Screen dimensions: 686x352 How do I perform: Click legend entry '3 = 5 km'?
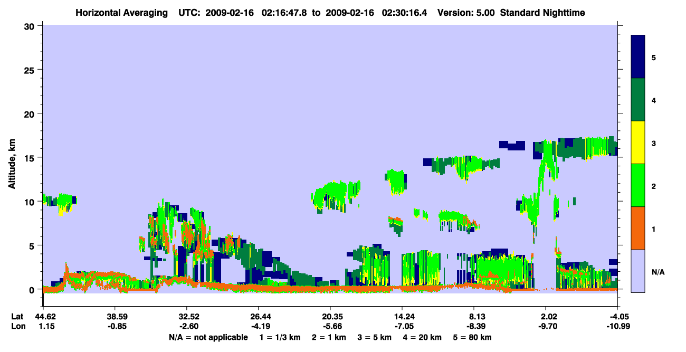pos(374,337)
